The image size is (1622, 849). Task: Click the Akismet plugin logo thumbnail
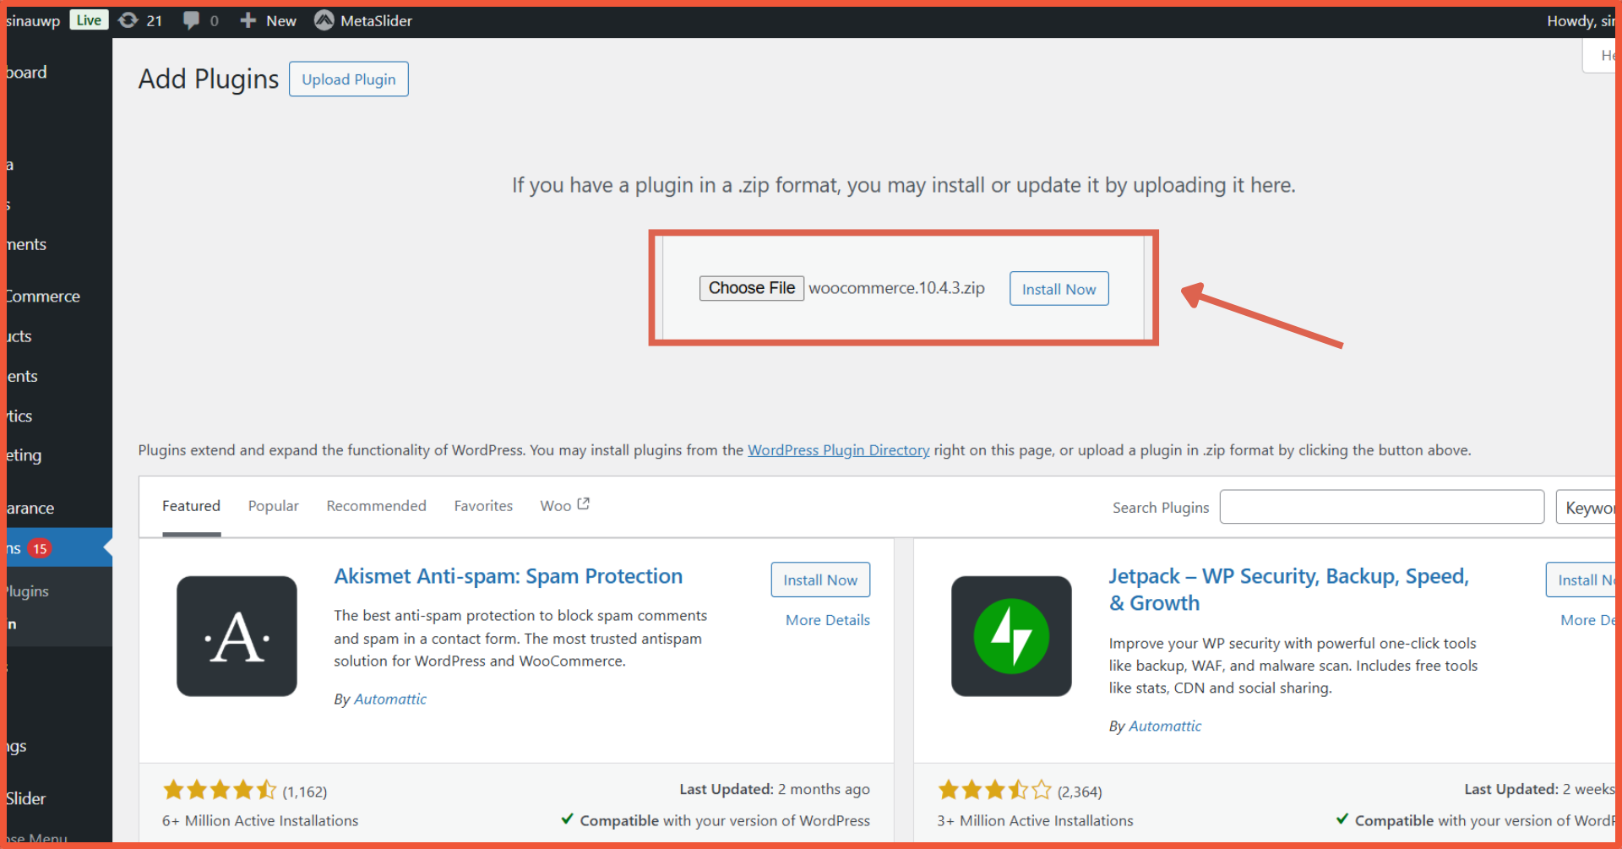click(x=237, y=636)
